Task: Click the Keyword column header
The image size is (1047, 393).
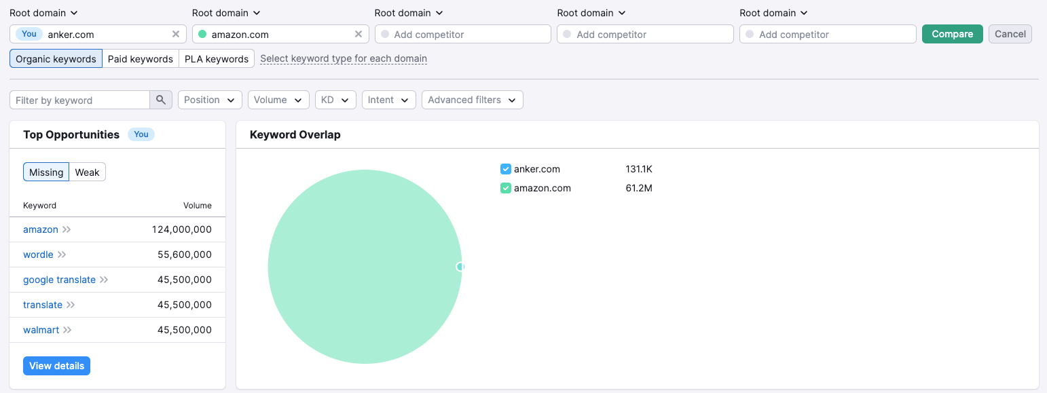Action: point(40,206)
